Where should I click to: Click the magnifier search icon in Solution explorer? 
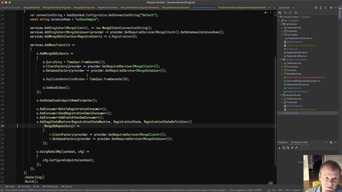[x=296, y=13]
